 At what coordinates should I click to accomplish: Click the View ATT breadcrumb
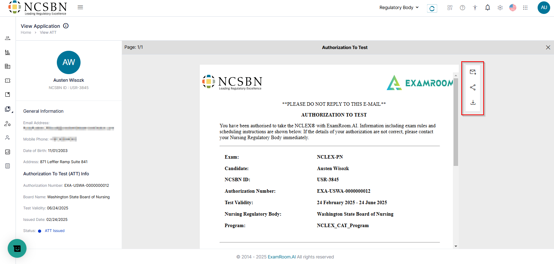click(x=48, y=32)
